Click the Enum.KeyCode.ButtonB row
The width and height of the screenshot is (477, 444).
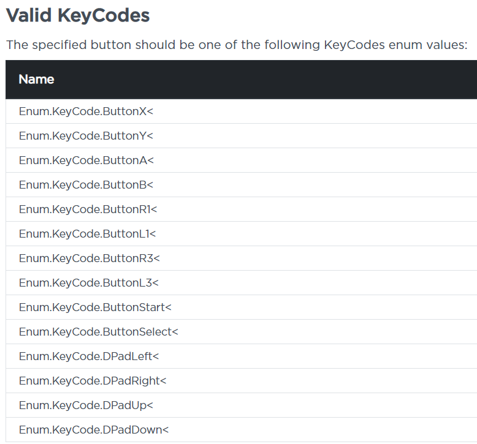[x=86, y=185]
